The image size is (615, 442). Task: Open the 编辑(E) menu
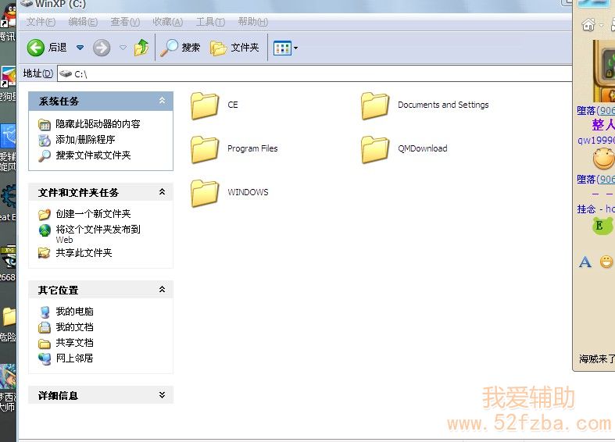83,22
